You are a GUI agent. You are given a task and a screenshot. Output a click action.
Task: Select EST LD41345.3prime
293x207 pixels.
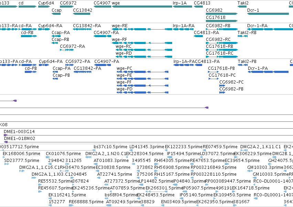[x=131, y=150]
